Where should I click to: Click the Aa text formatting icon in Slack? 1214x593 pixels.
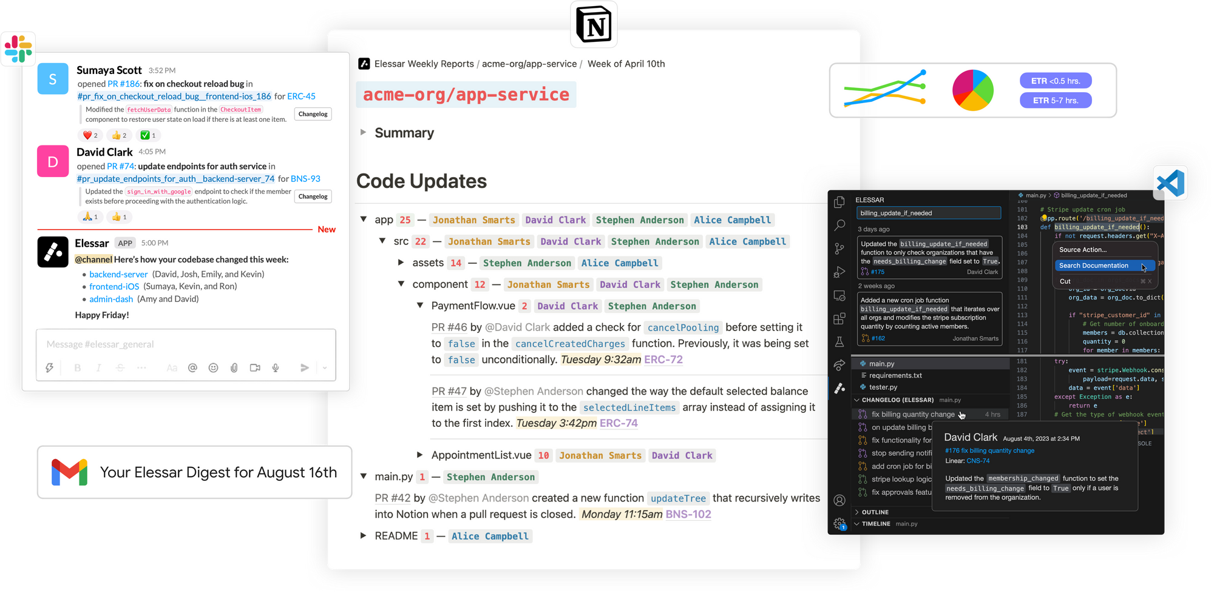(172, 367)
